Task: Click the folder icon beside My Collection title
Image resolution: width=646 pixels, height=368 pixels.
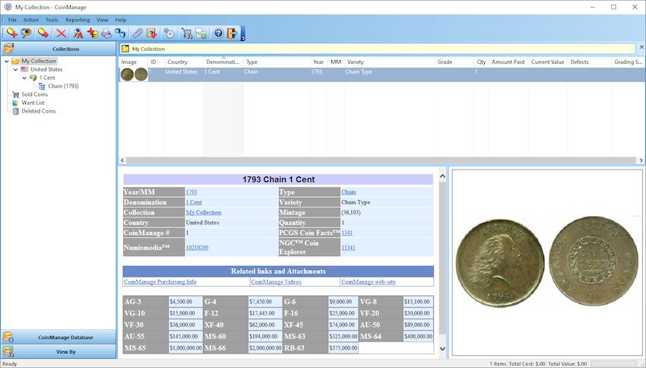Action: click(x=125, y=49)
